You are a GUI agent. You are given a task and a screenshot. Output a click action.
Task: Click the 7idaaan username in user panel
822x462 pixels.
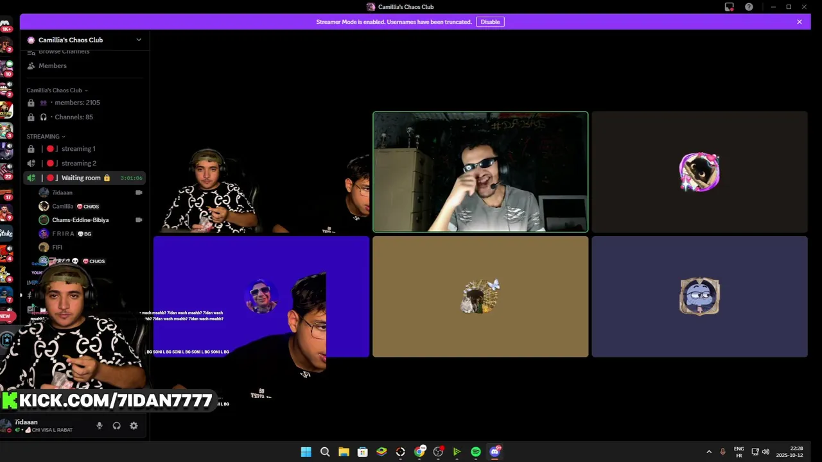26,422
